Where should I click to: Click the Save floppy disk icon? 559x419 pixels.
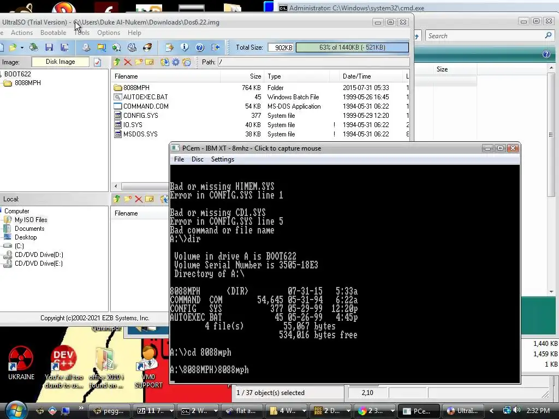49,47
